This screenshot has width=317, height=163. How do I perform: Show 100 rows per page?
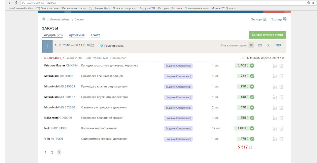[x=278, y=45]
